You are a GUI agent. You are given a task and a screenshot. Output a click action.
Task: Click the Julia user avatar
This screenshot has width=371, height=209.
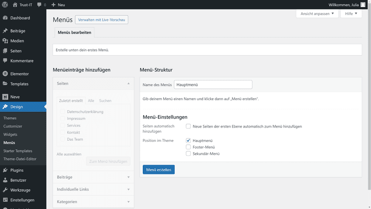click(x=363, y=5)
